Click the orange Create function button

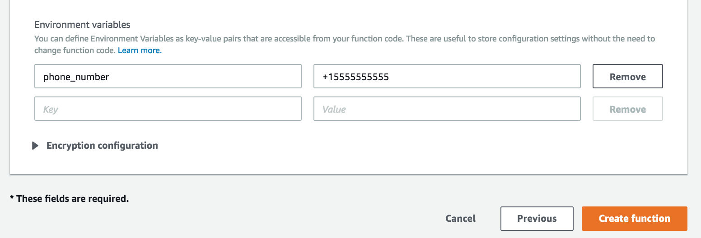tap(635, 219)
